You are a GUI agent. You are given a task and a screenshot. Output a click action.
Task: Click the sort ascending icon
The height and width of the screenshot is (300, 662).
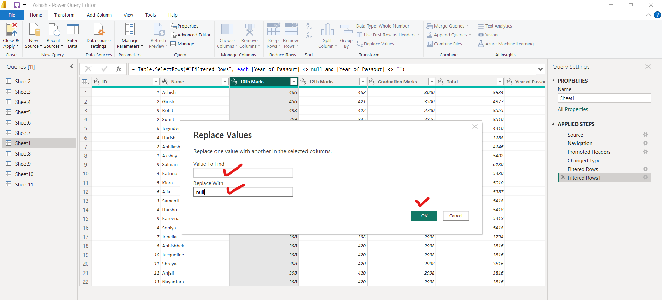tap(309, 26)
